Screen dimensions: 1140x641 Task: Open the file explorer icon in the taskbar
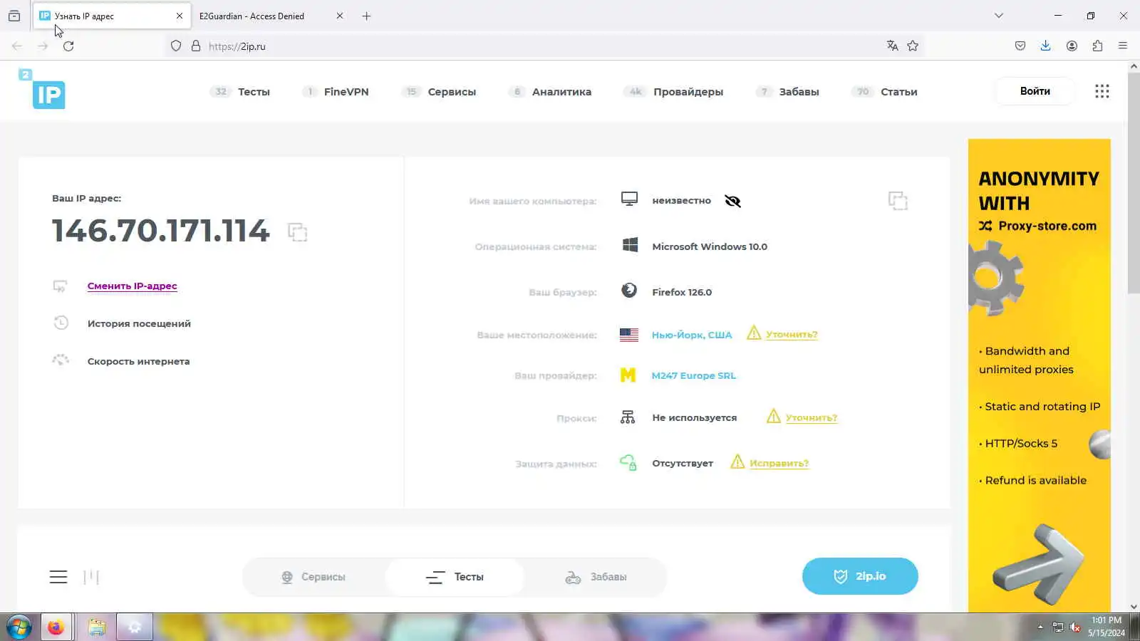[x=96, y=627]
